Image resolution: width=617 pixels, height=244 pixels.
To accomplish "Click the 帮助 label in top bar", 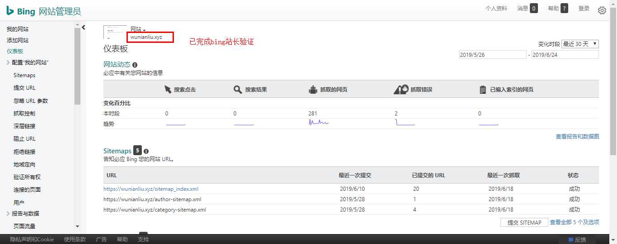I will [553, 8].
